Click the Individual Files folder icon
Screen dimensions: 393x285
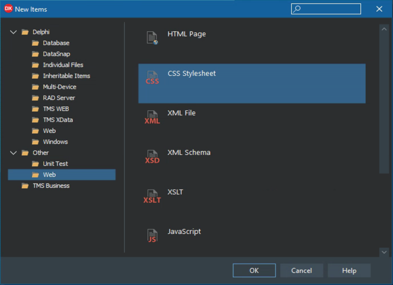[x=35, y=65]
